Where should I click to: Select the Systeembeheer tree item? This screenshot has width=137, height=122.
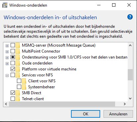41,87
